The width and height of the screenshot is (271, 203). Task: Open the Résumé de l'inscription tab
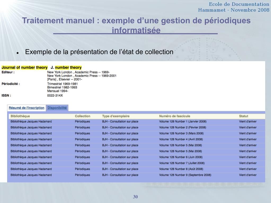click(26, 108)
